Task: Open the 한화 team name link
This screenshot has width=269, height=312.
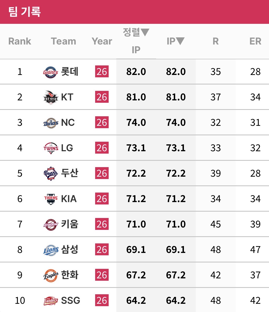Action: click(x=69, y=275)
